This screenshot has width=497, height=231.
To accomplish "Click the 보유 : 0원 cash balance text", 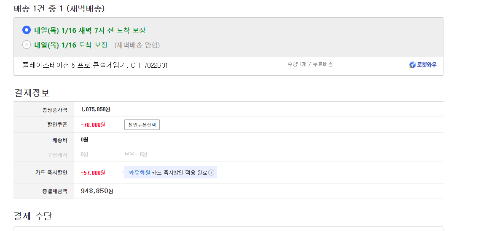I will (136, 154).
